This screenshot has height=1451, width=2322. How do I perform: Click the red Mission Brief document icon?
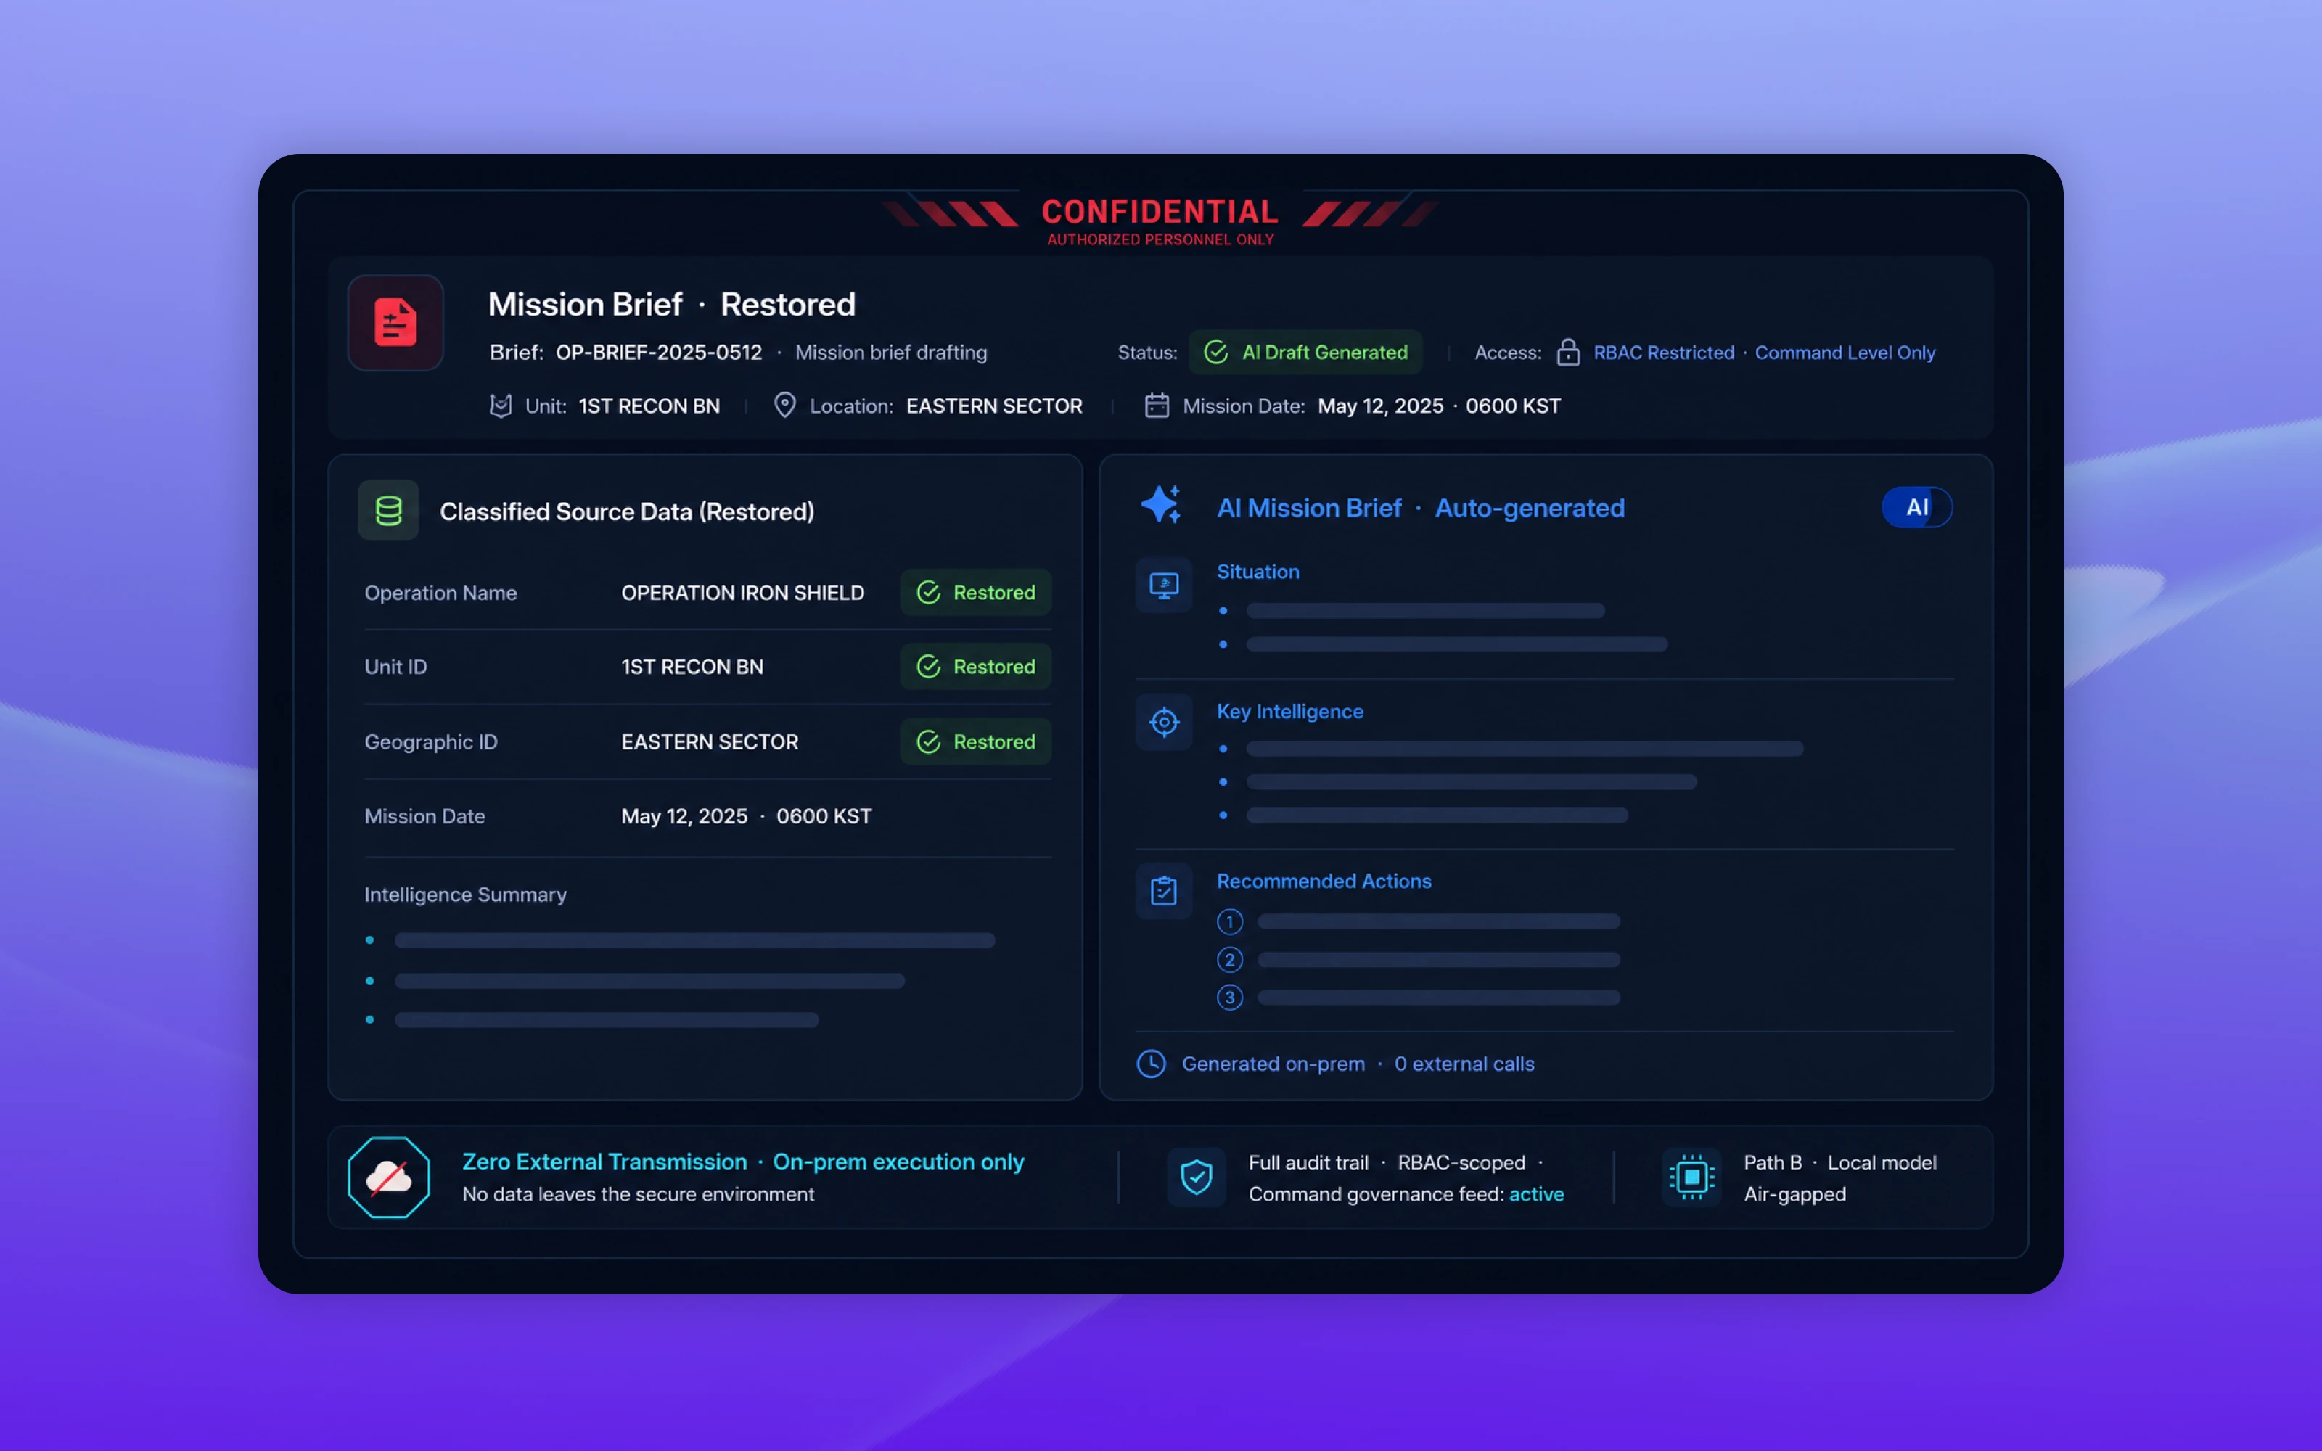tap(395, 322)
